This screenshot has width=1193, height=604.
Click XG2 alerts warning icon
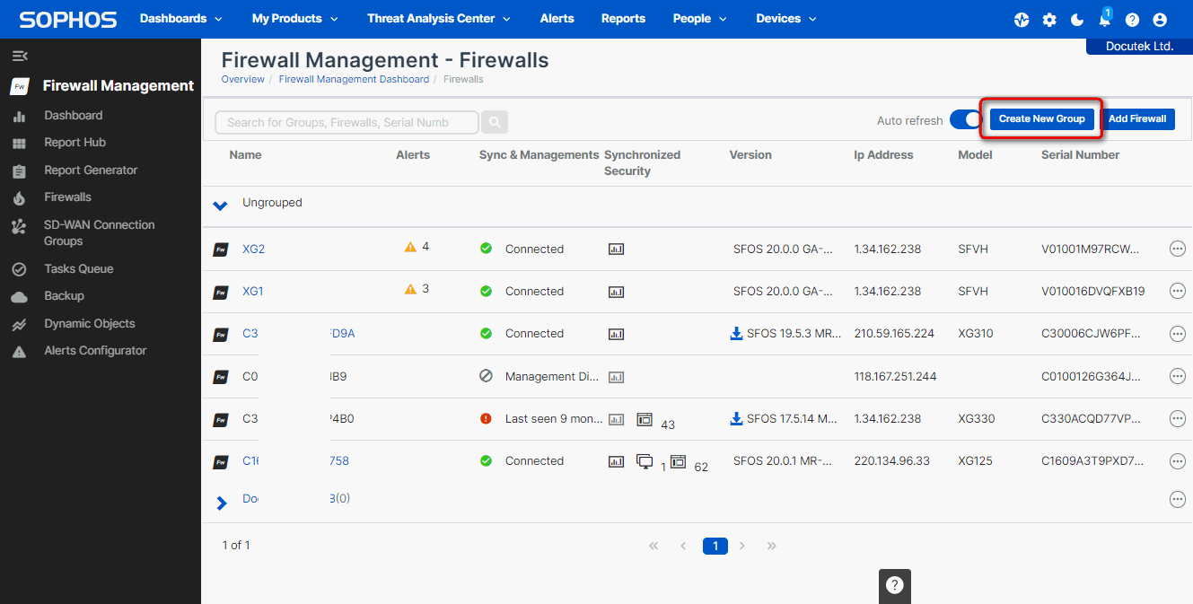410,247
